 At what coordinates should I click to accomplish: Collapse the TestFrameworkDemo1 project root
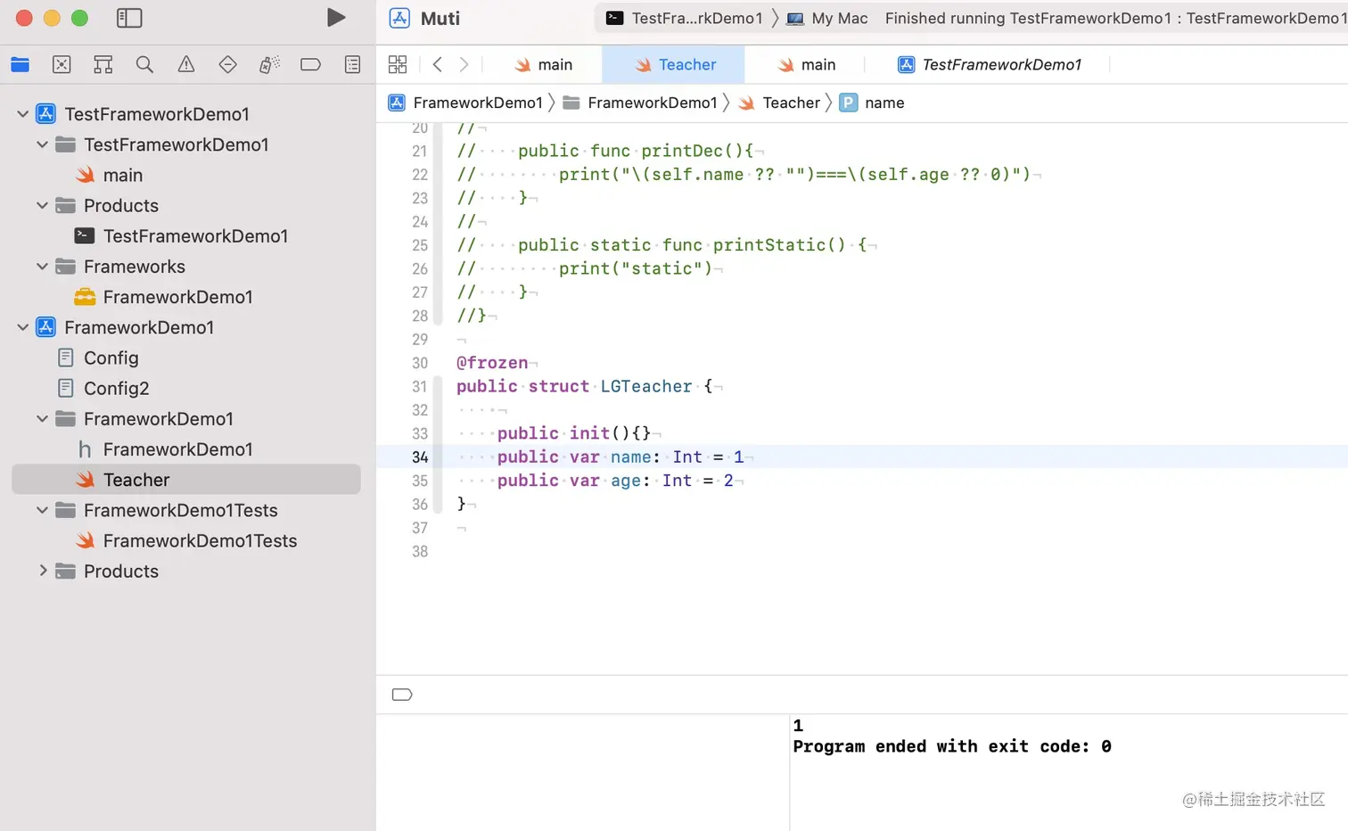(22, 114)
